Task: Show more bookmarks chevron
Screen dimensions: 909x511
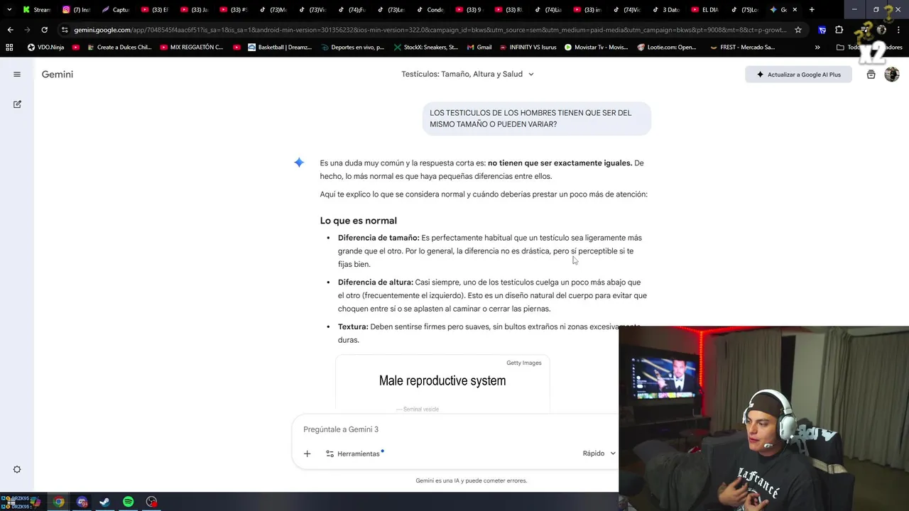Action: (817, 48)
